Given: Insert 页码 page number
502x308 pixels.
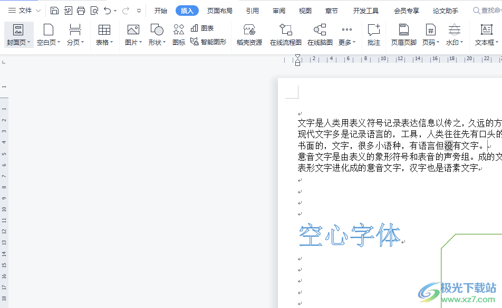Looking at the screenshot, I should [x=431, y=35].
